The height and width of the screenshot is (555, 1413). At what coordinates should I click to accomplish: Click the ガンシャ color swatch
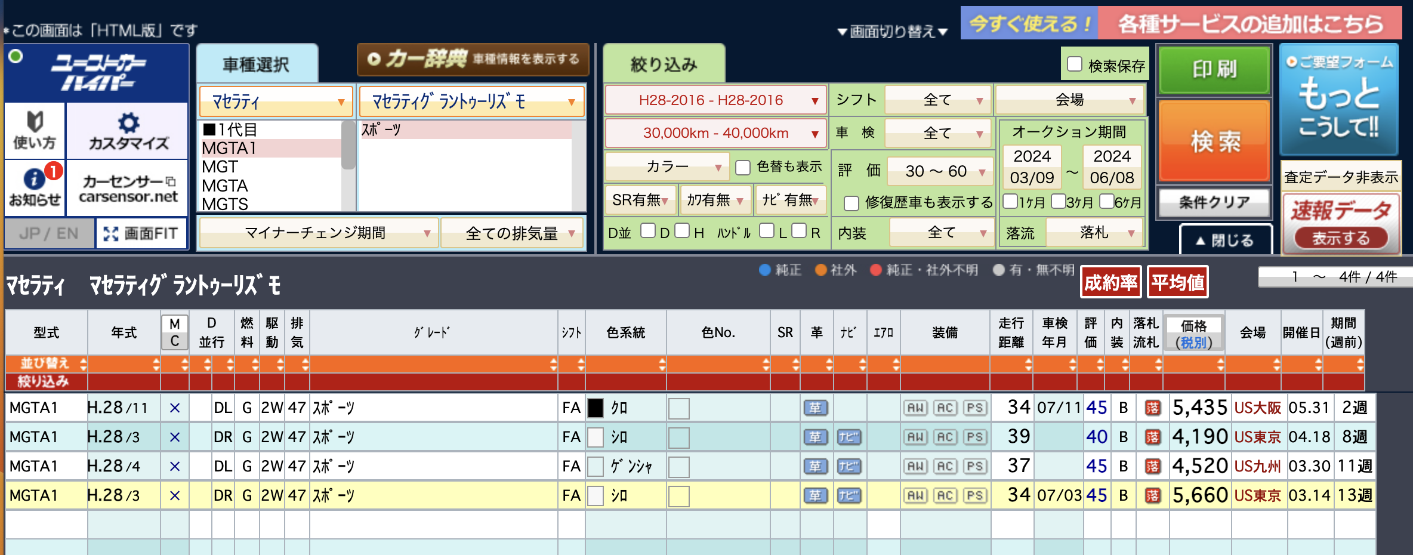click(x=596, y=466)
